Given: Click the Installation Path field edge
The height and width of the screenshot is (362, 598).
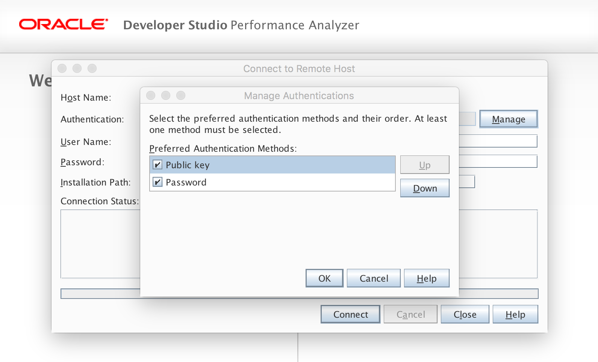Looking at the screenshot, I should click(x=467, y=182).
